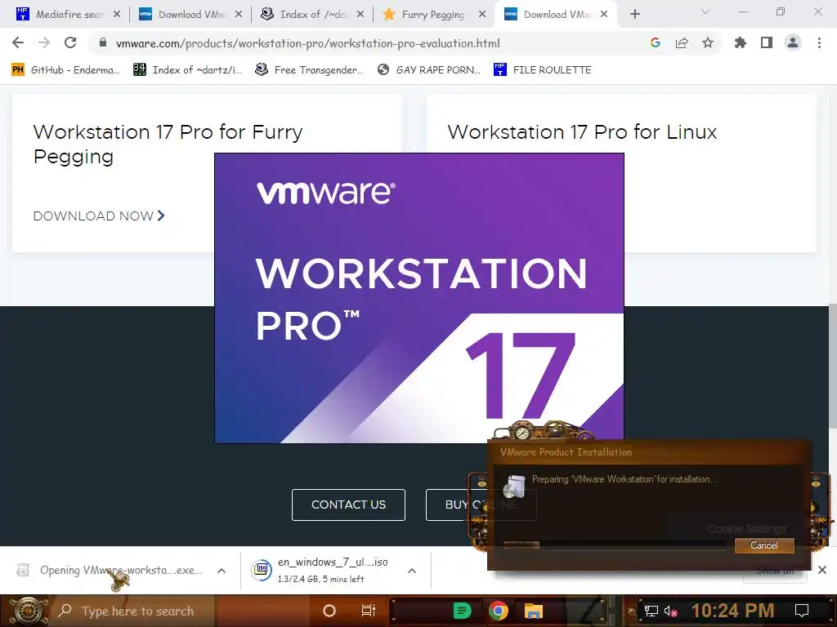Expand options for en_windows_7 iso download

412,571
